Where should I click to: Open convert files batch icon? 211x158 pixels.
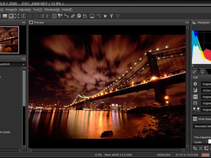coord(85,16)
